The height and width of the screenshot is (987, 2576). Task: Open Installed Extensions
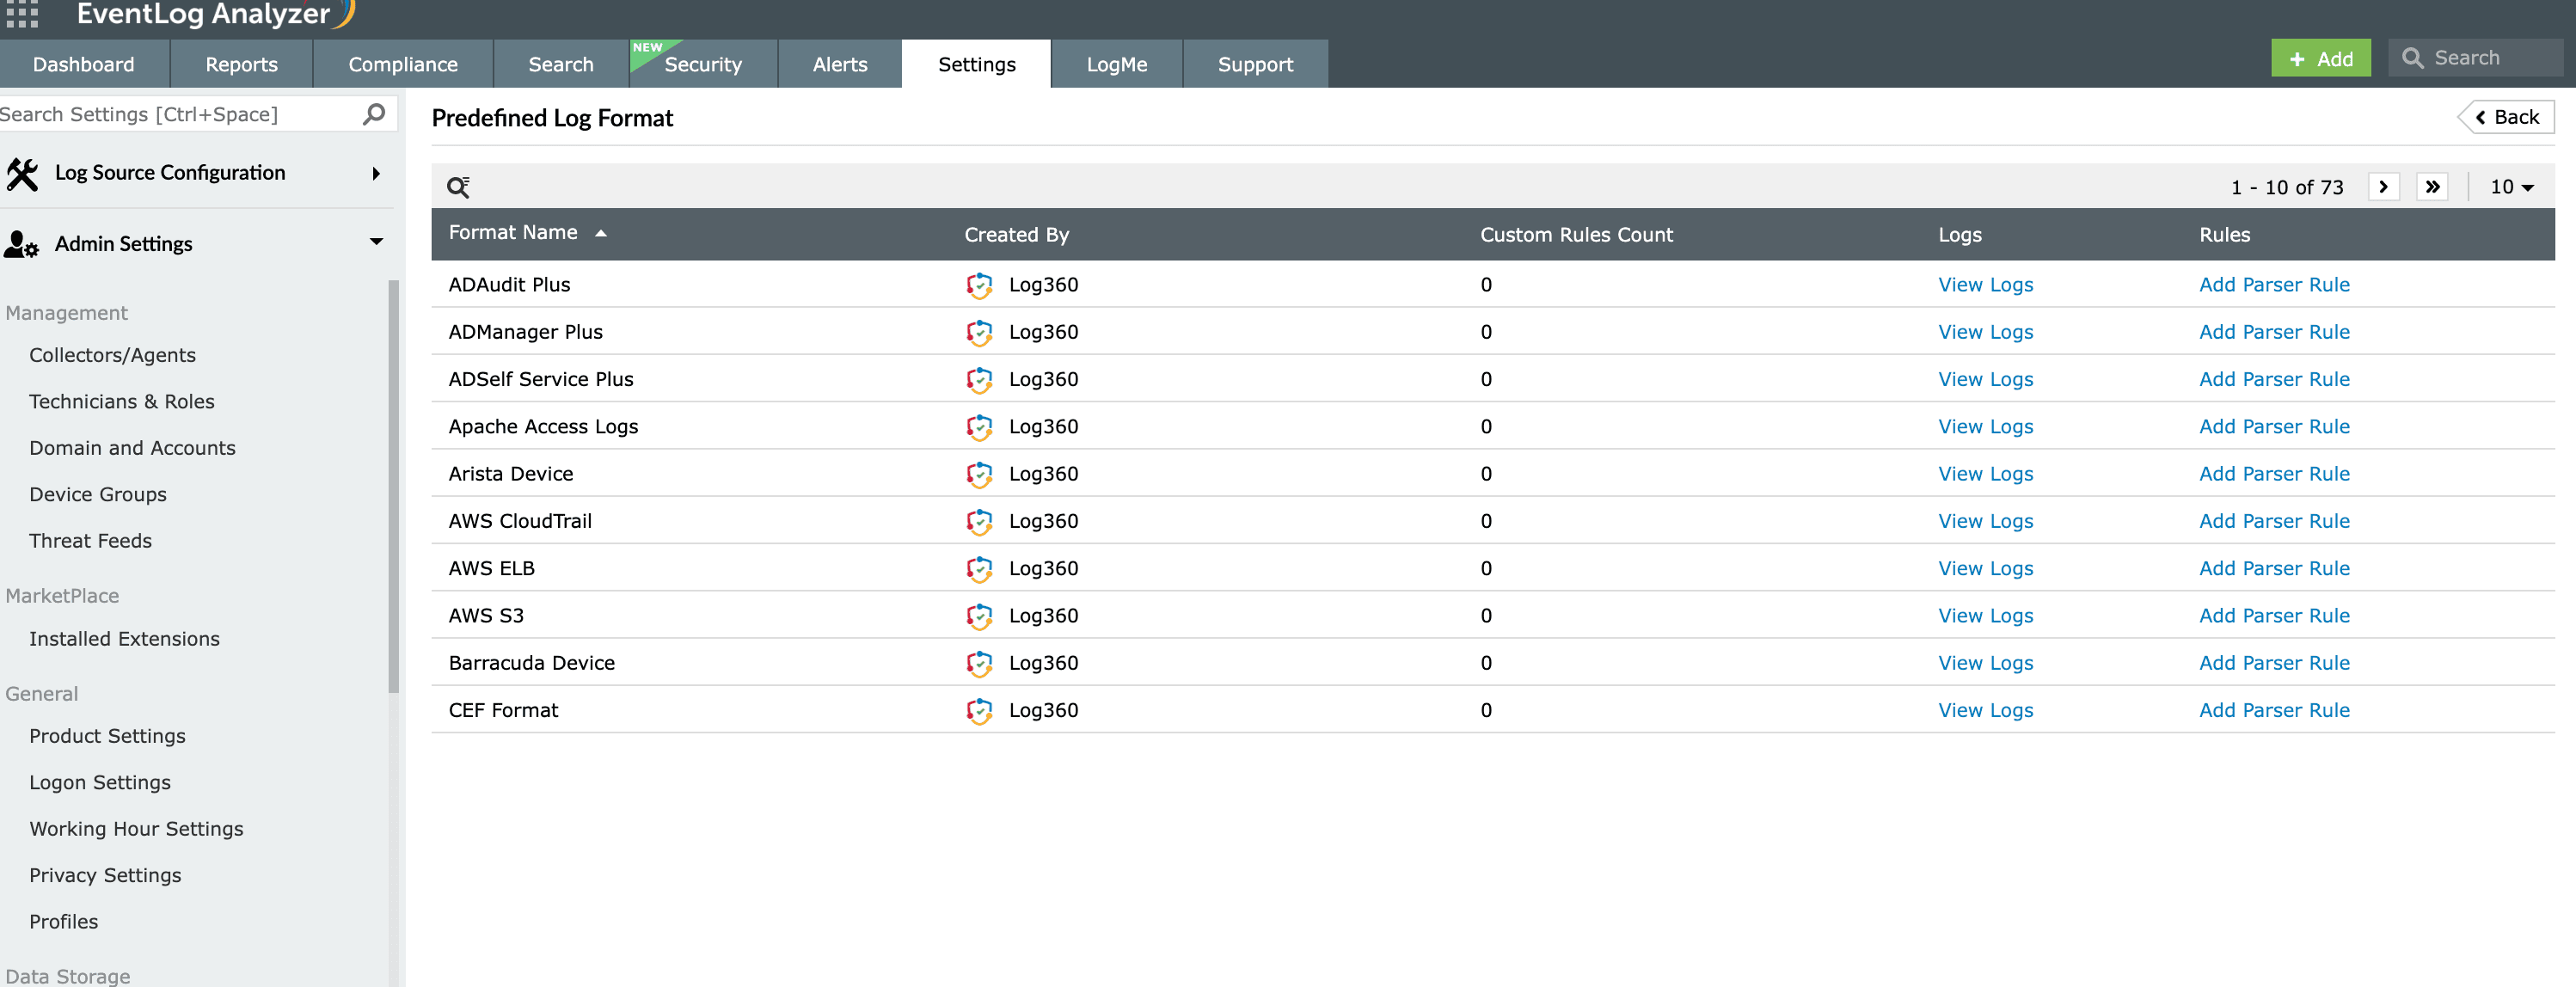(x=124, y=639)
